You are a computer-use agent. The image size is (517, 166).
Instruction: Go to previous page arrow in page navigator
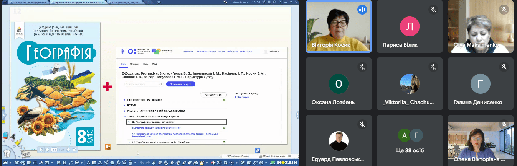[x=47, y=150]
